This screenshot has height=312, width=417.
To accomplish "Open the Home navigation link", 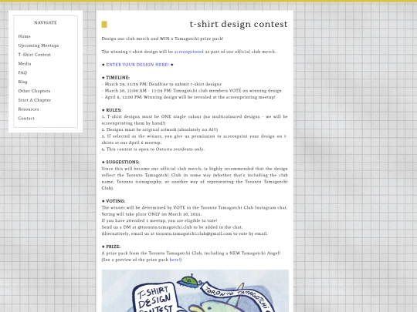I will [x=24, y=36].
